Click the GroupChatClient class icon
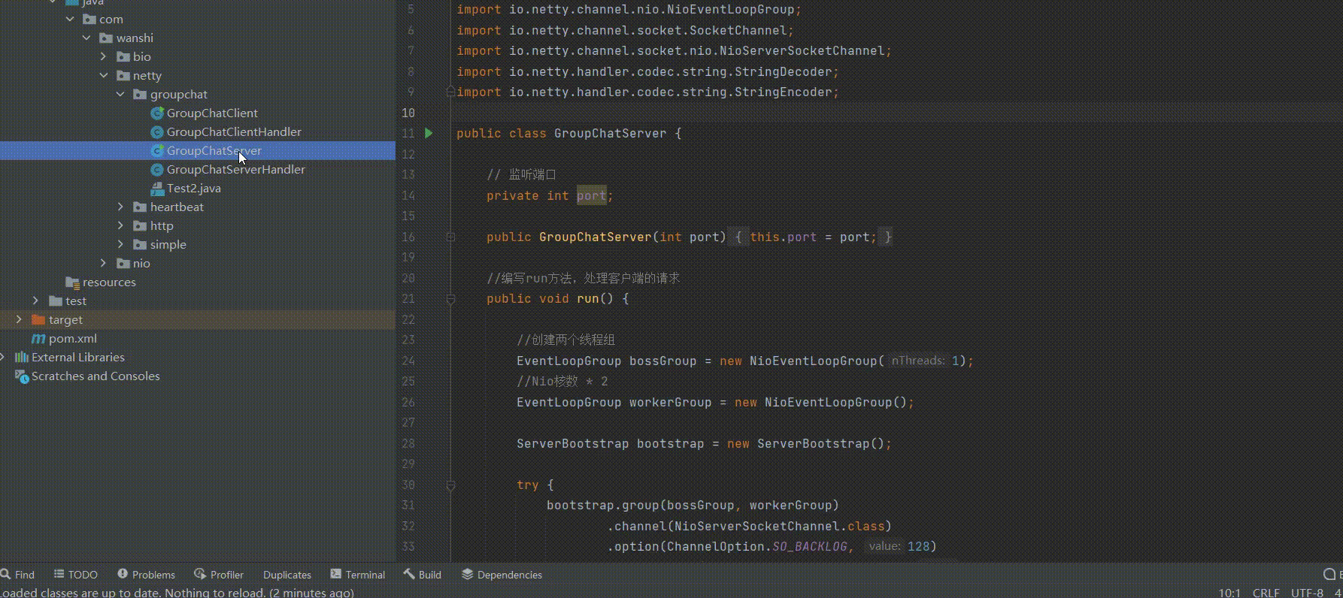Image resolution: width=1343 pixels, height=598 pixels. (x=157, y=113)
